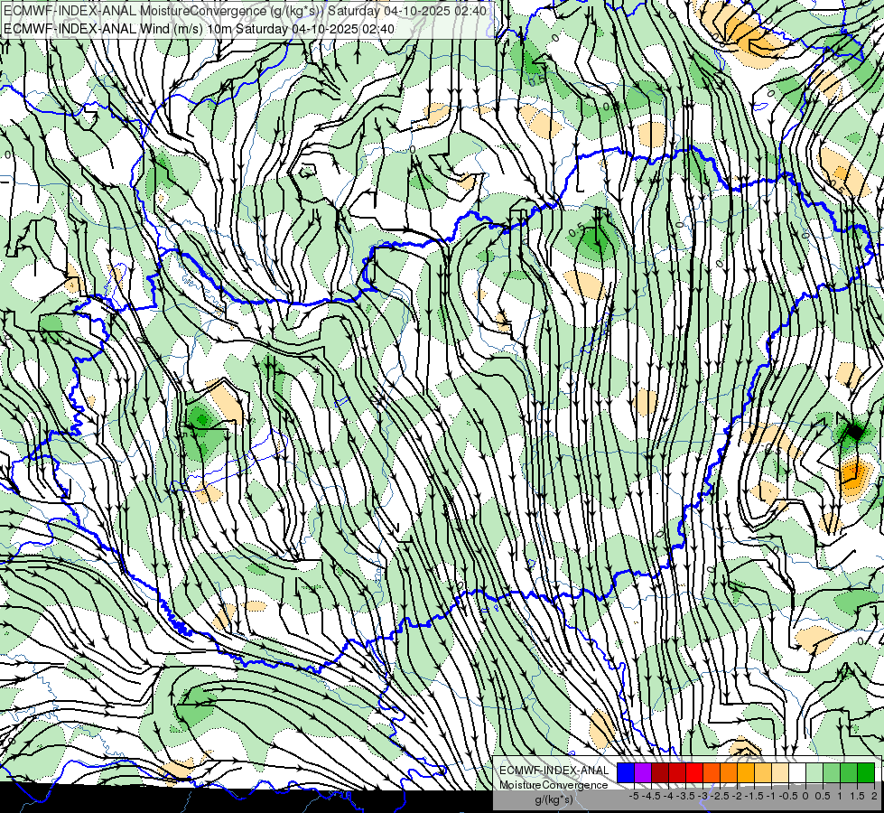This screenshot has width=884, height=813.
Task: Select the bright red legend swatch for -3.5 to -3
Action: click(x=694, y=772)
